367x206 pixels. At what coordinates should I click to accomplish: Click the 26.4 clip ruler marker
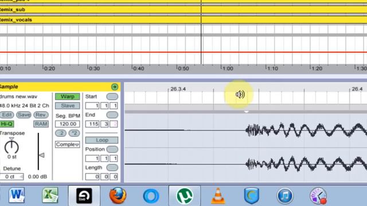tap(357, 89)
